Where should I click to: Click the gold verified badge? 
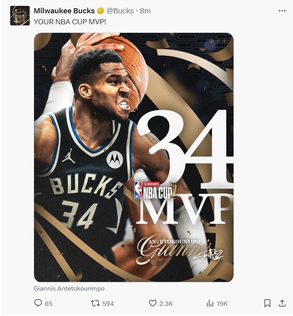[101, 11]
